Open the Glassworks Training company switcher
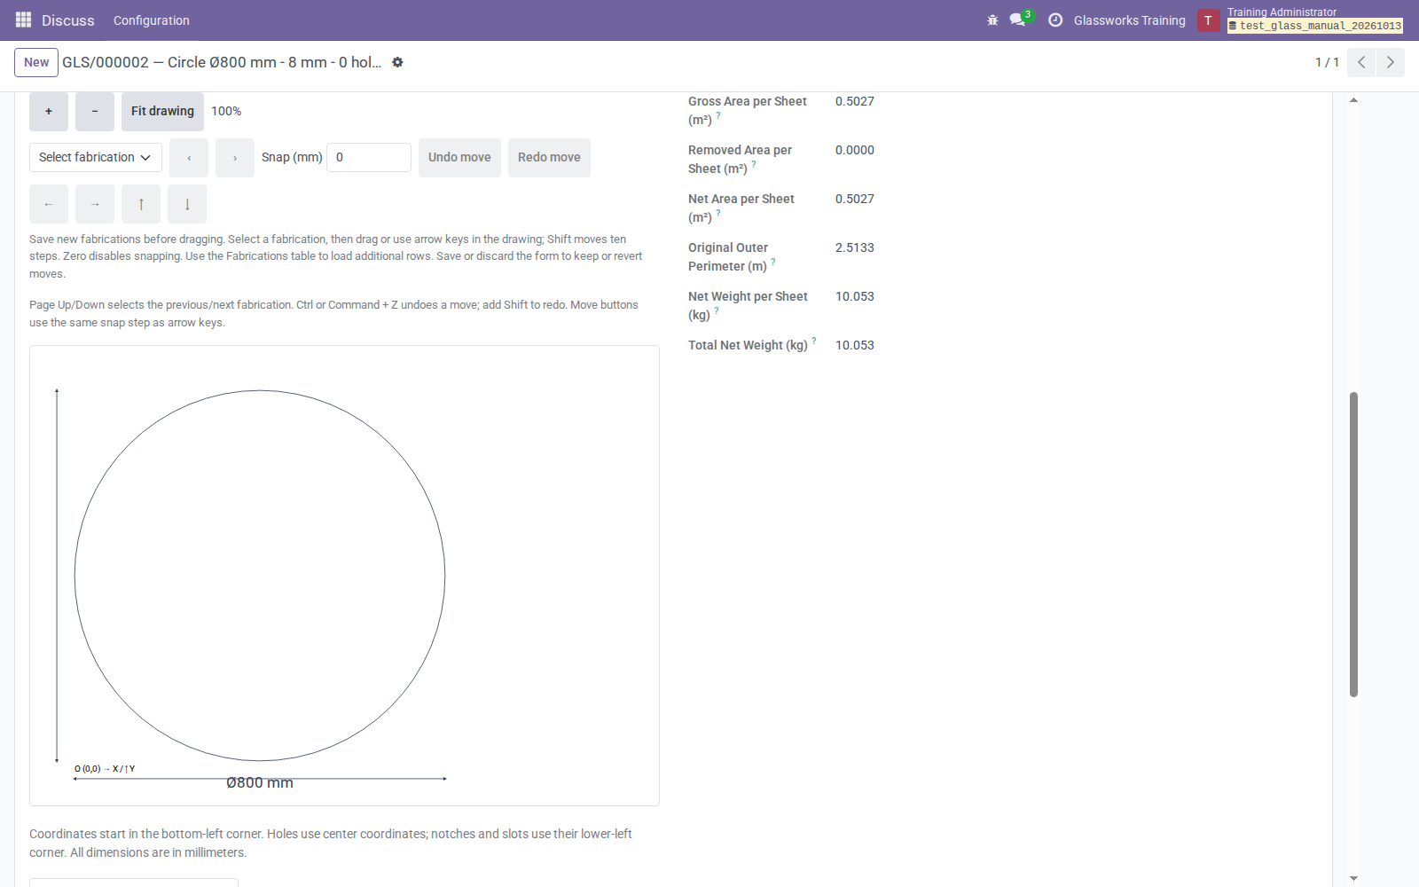 1129,20
